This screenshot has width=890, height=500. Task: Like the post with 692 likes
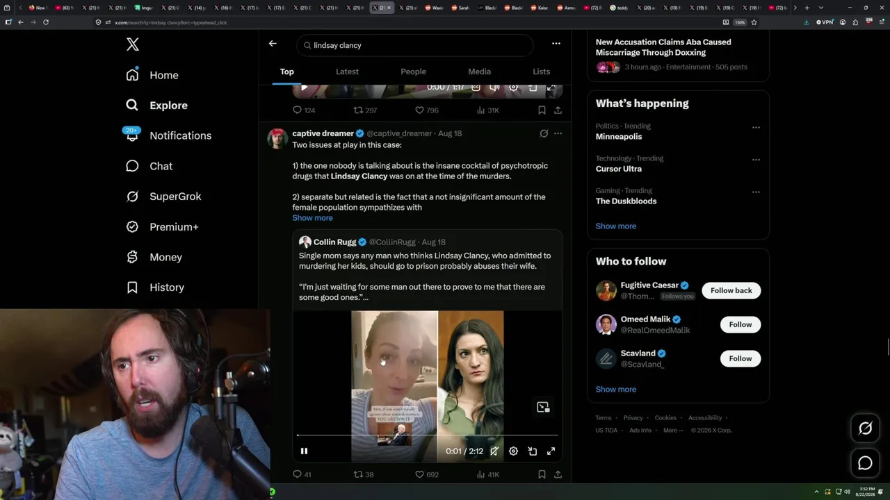pos(426,475)
